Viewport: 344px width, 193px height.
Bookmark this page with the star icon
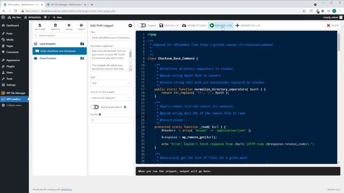304,11
